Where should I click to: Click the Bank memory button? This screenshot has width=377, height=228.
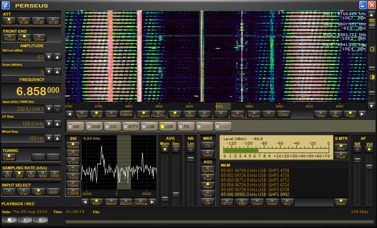pos(341,202)
